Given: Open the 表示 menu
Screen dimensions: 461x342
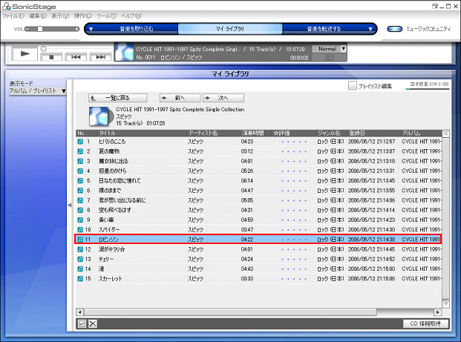Looking at the screenshot, I should [x=60, y=16].
